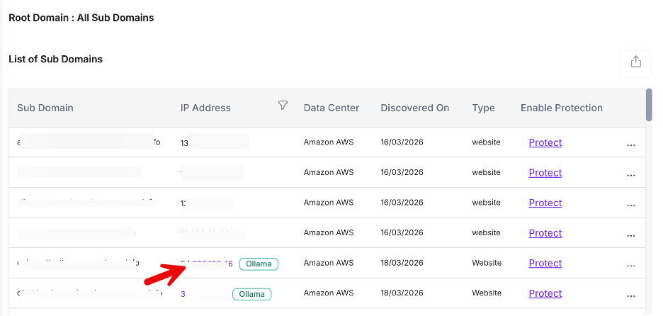Click the Ollama tag in fifth row

tap(259, 264)
